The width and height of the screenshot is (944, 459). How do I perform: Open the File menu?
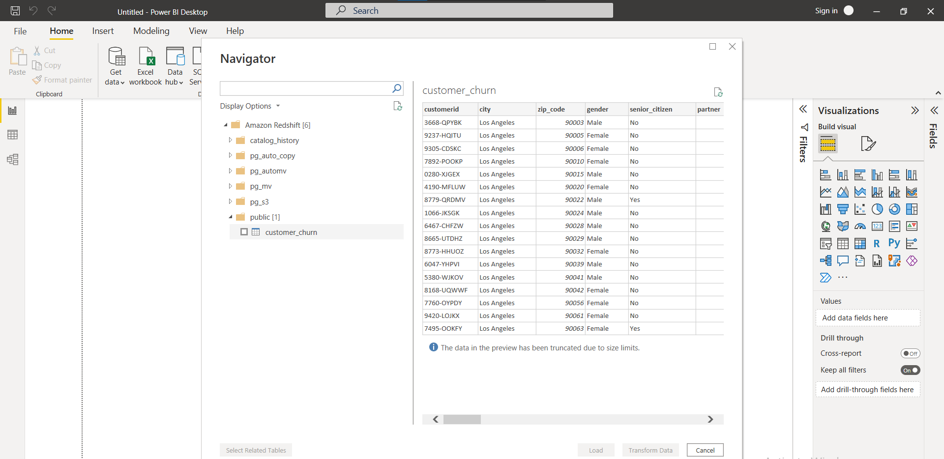point(20,31)
